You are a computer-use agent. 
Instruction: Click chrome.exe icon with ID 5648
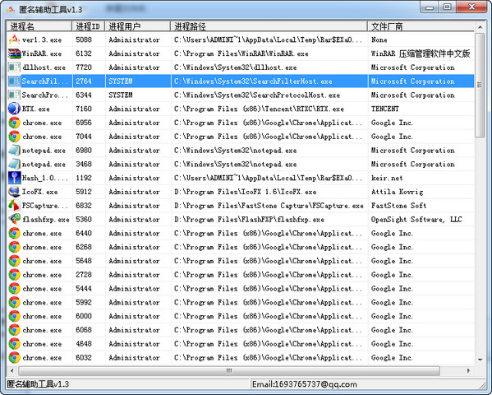(14, 261)
